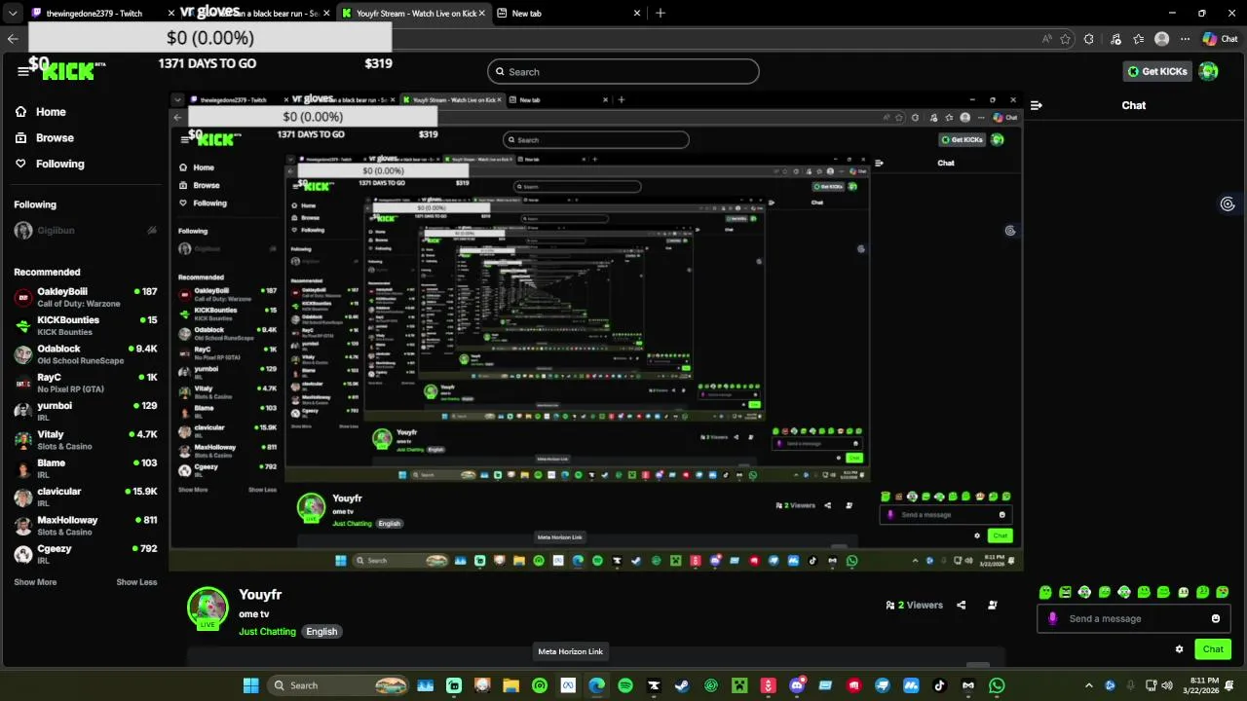
Task: Open RayC channel in Recommended
Action: [x=86, y=383]
